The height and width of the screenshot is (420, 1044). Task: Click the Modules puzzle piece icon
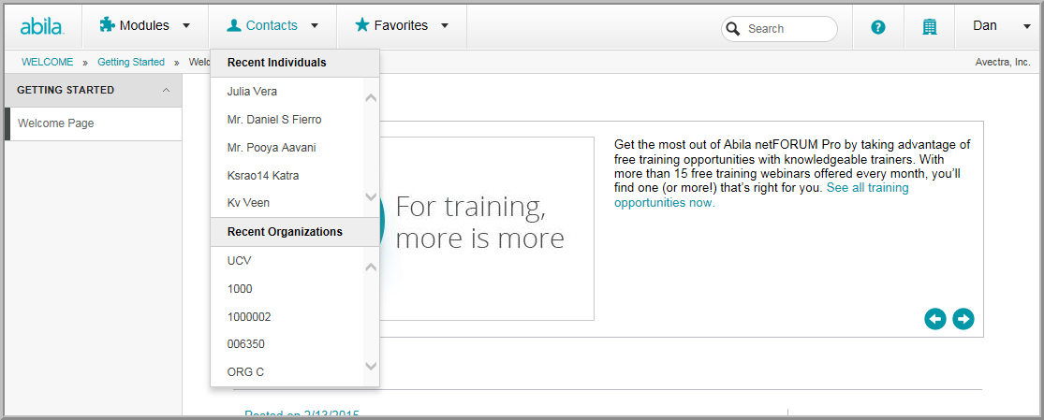107,25
